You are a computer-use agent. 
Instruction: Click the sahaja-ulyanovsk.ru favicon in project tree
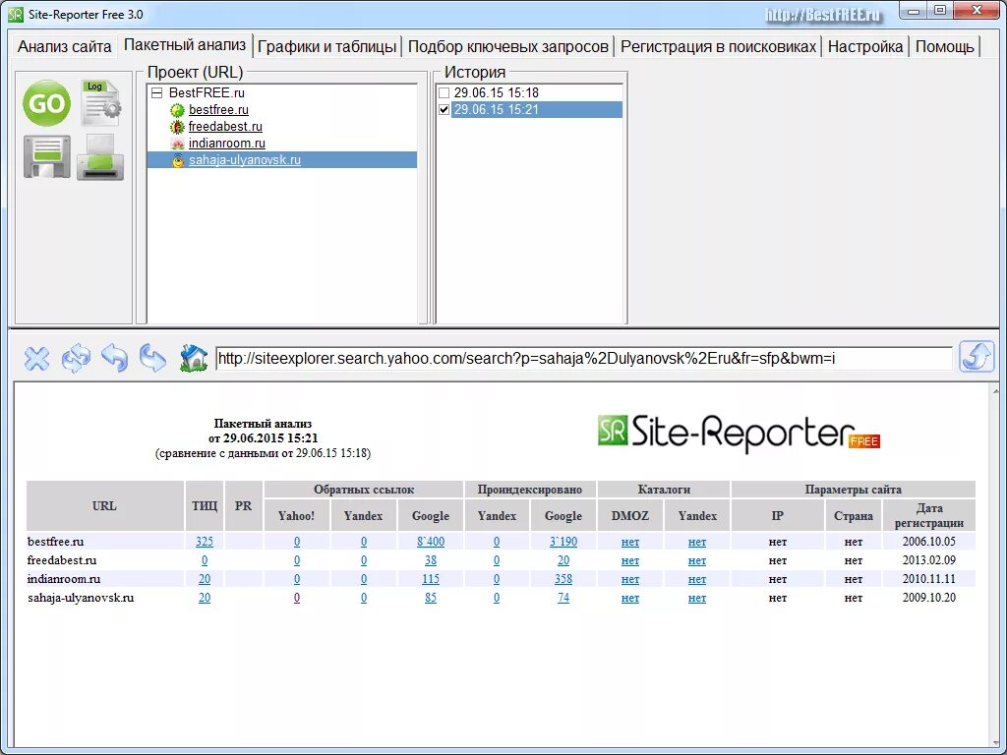(x=177, y=160)
